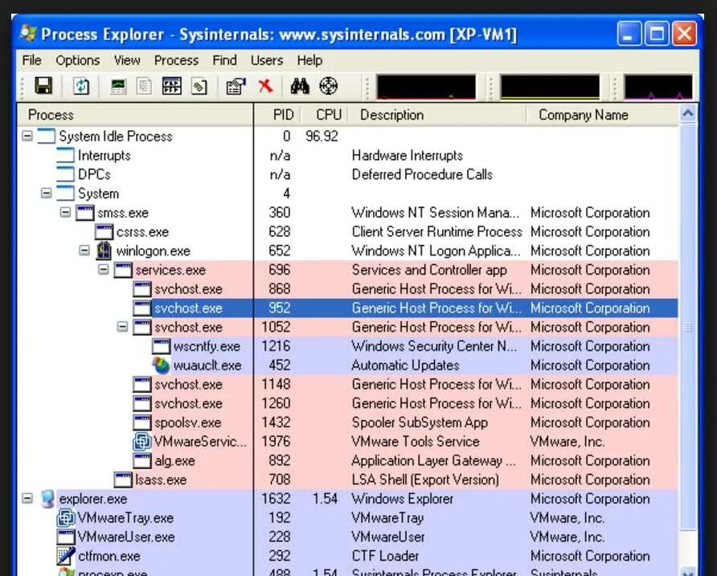Toggle the process tree view icon
The width and height of the screenshot is (717, 576).
[x=144, y=86]
